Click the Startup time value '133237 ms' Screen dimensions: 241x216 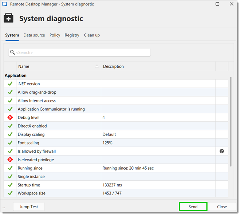112,185
